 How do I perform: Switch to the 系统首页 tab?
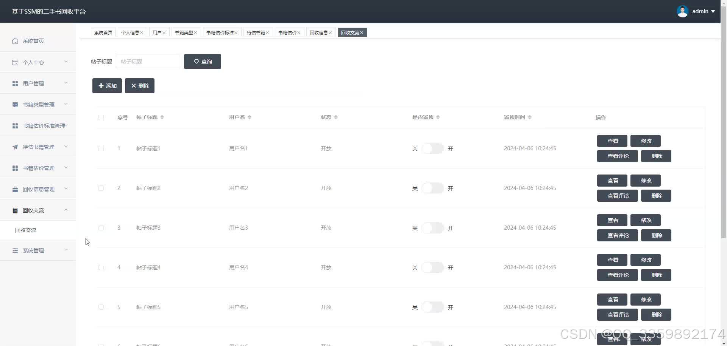point(103,33)
